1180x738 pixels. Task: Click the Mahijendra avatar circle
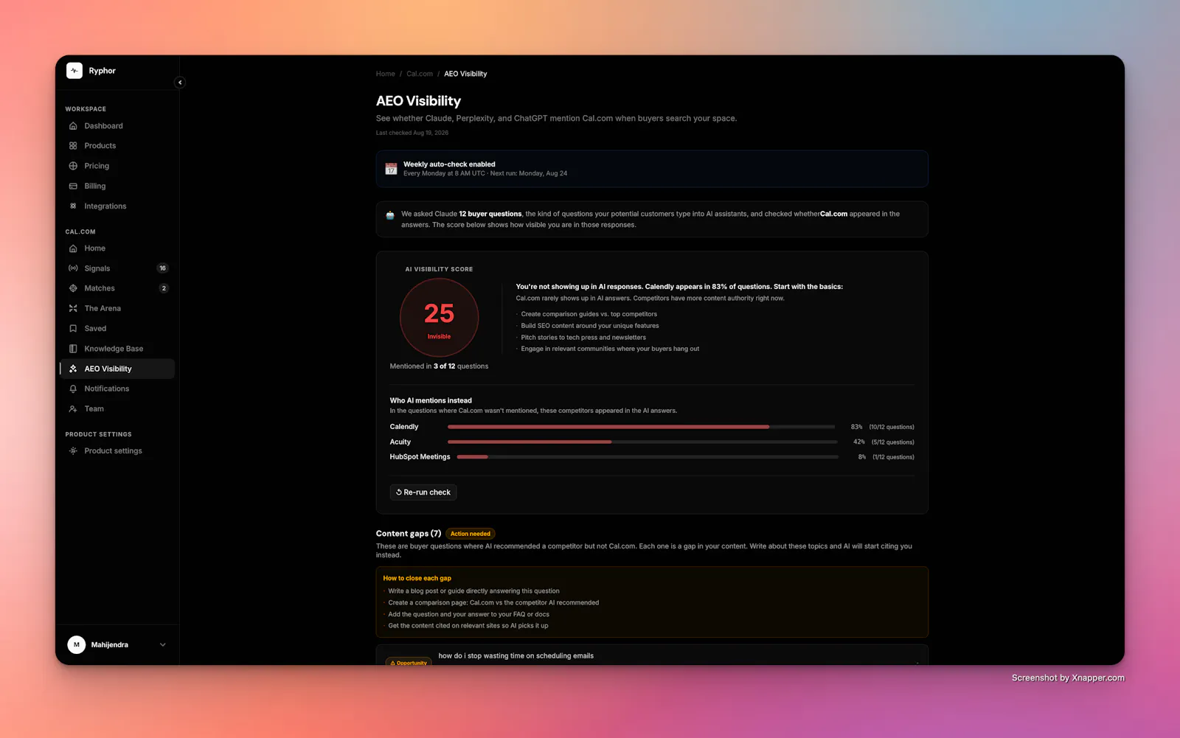(x=77, y=644)
